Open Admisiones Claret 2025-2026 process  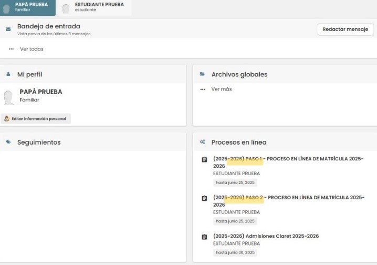(x=266, y=236)
